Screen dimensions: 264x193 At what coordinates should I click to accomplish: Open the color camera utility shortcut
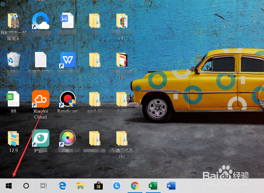click(x=68, y=138)
